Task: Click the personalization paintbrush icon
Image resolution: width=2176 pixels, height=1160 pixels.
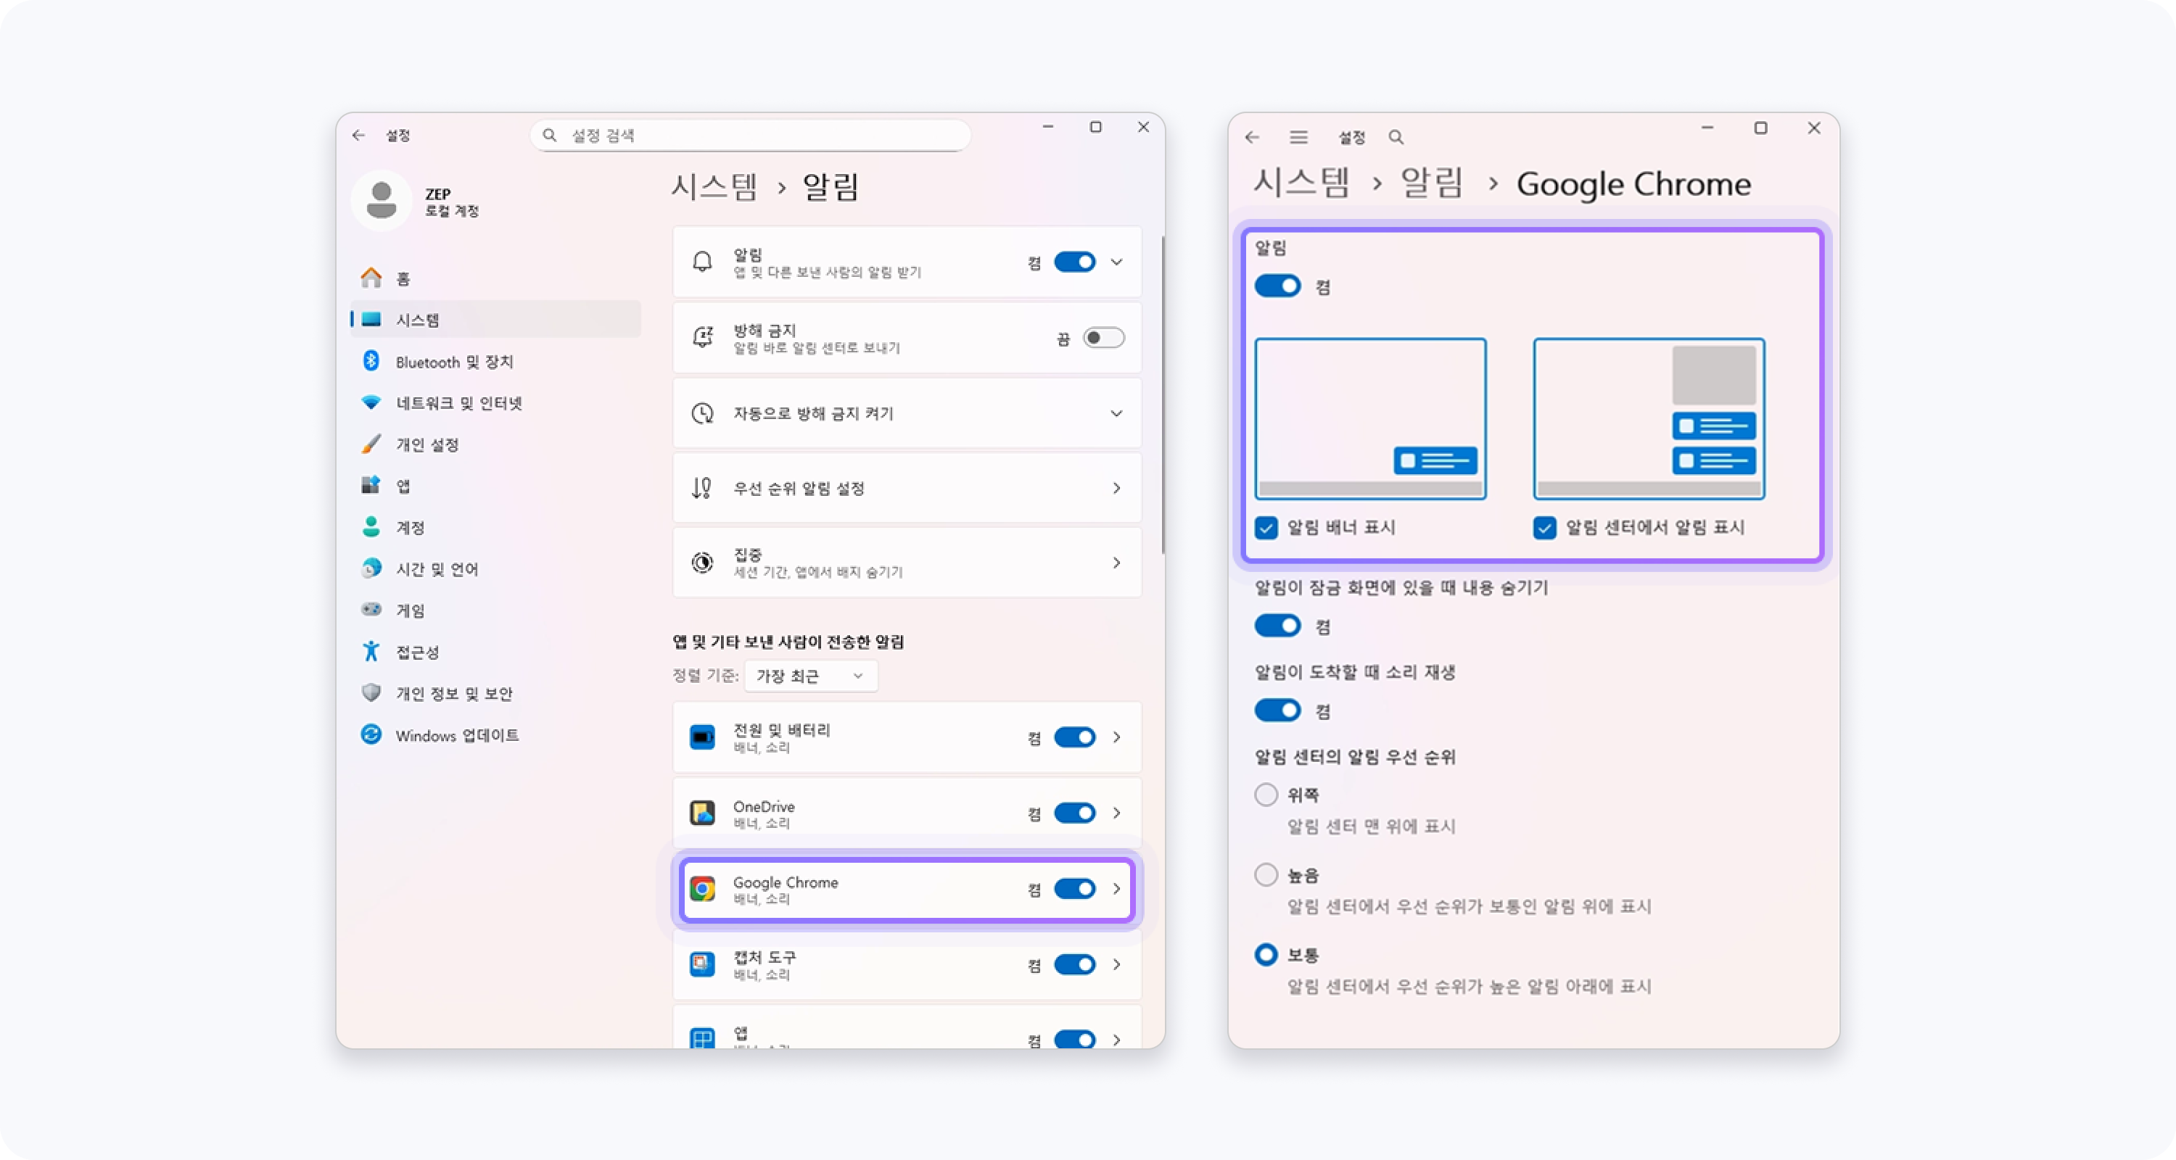Action: [371, 444]
